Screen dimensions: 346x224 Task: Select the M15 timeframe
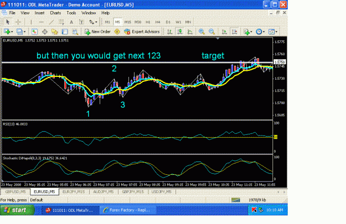point(127,22)
